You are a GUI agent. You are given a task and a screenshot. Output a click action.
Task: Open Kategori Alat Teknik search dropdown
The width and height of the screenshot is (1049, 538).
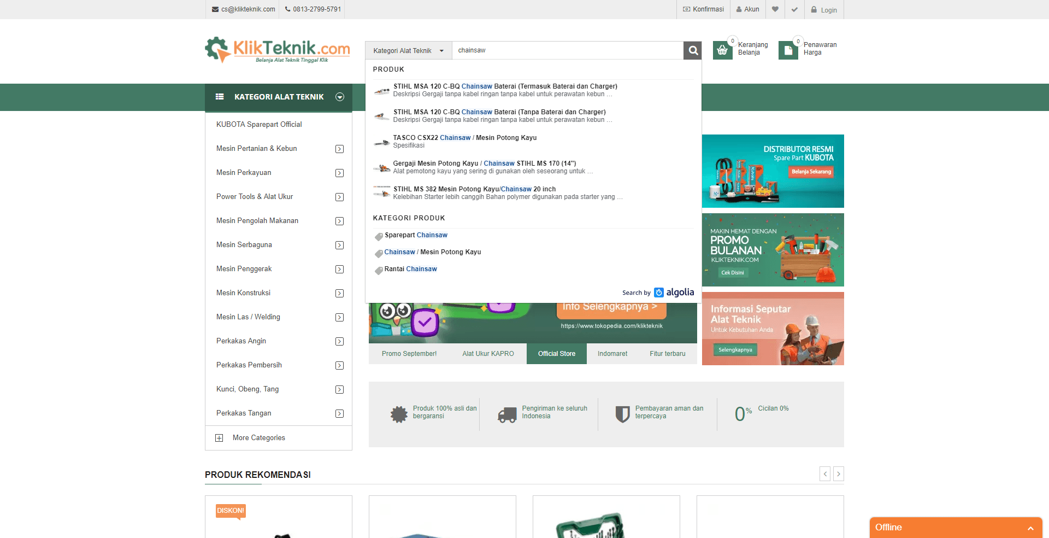coord(409,50)
